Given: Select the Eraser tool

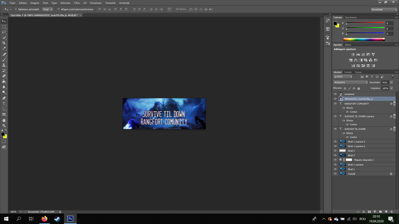Looking at the screenshot, I should click(x=4, y=76).
